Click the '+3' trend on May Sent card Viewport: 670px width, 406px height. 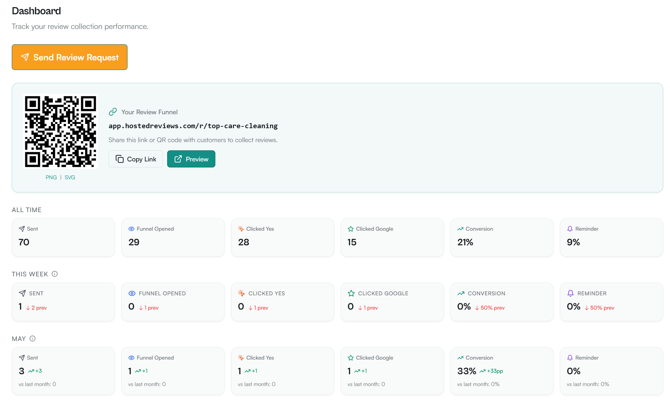(35, 371)
